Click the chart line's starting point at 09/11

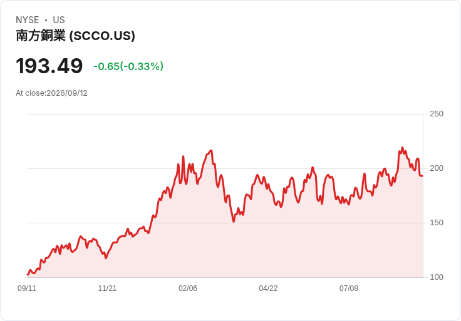[28, 274]
